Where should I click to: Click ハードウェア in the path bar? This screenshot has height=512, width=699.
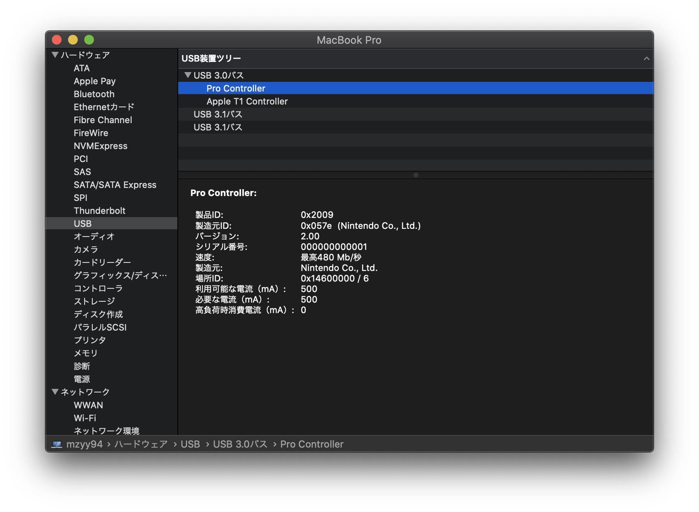click(141, 444)
